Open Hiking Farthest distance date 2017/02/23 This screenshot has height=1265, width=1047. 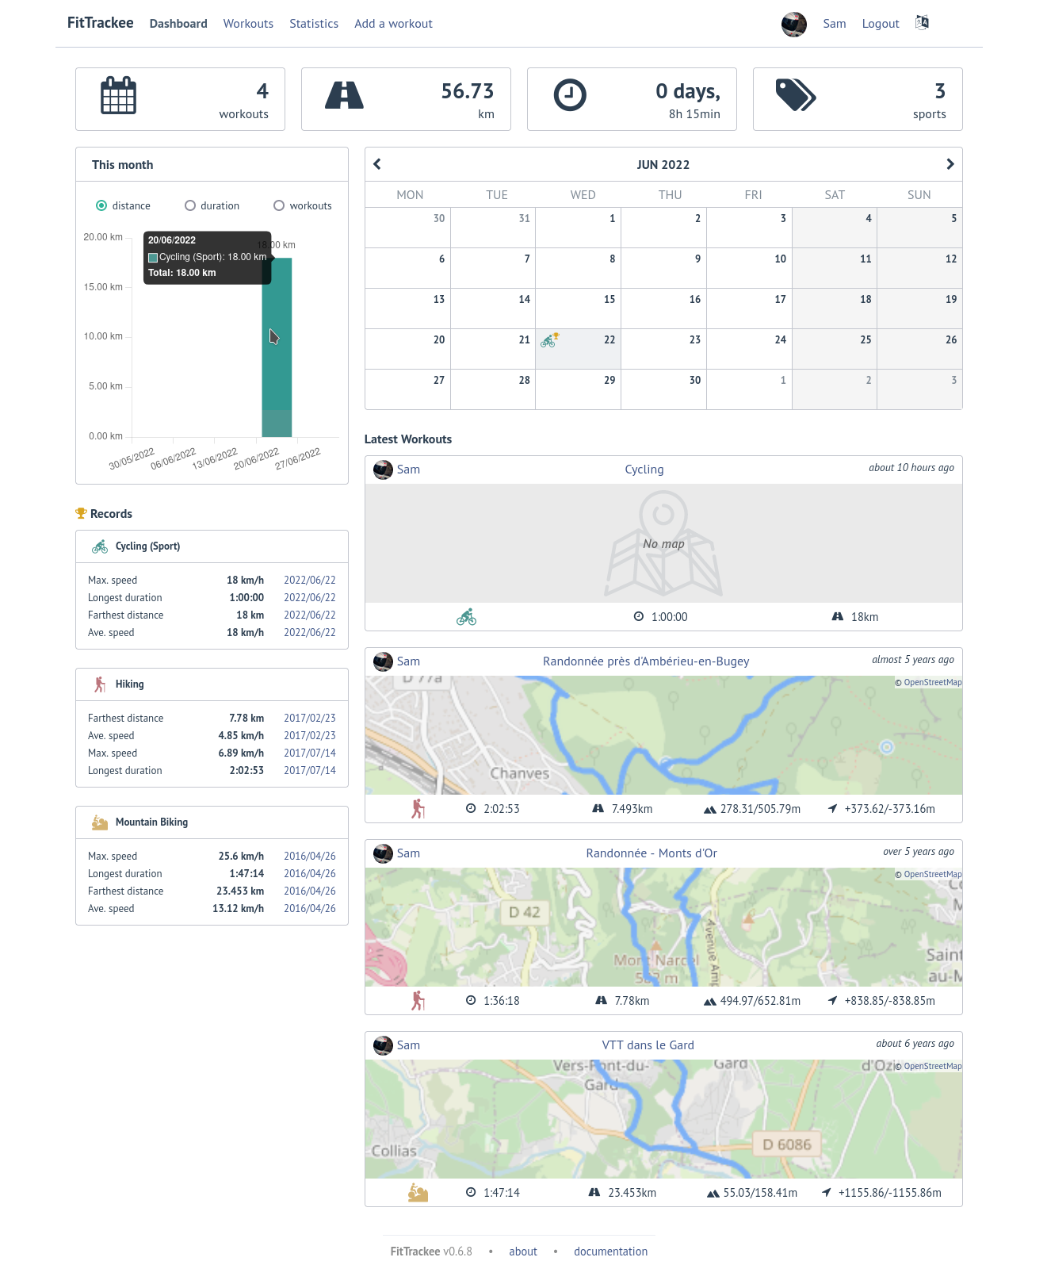click(310, 719)
